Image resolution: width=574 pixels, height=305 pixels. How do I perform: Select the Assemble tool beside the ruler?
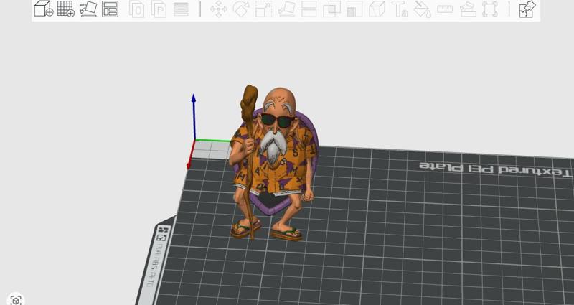468,9
